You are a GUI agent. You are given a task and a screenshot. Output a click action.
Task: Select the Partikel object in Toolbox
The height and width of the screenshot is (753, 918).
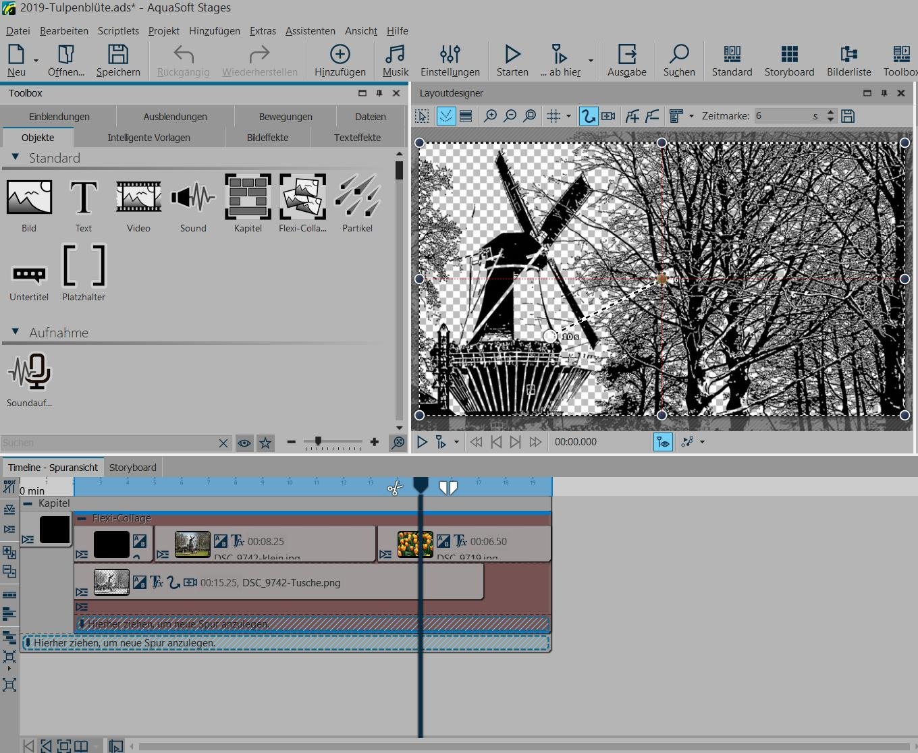[x=357, y=197]
